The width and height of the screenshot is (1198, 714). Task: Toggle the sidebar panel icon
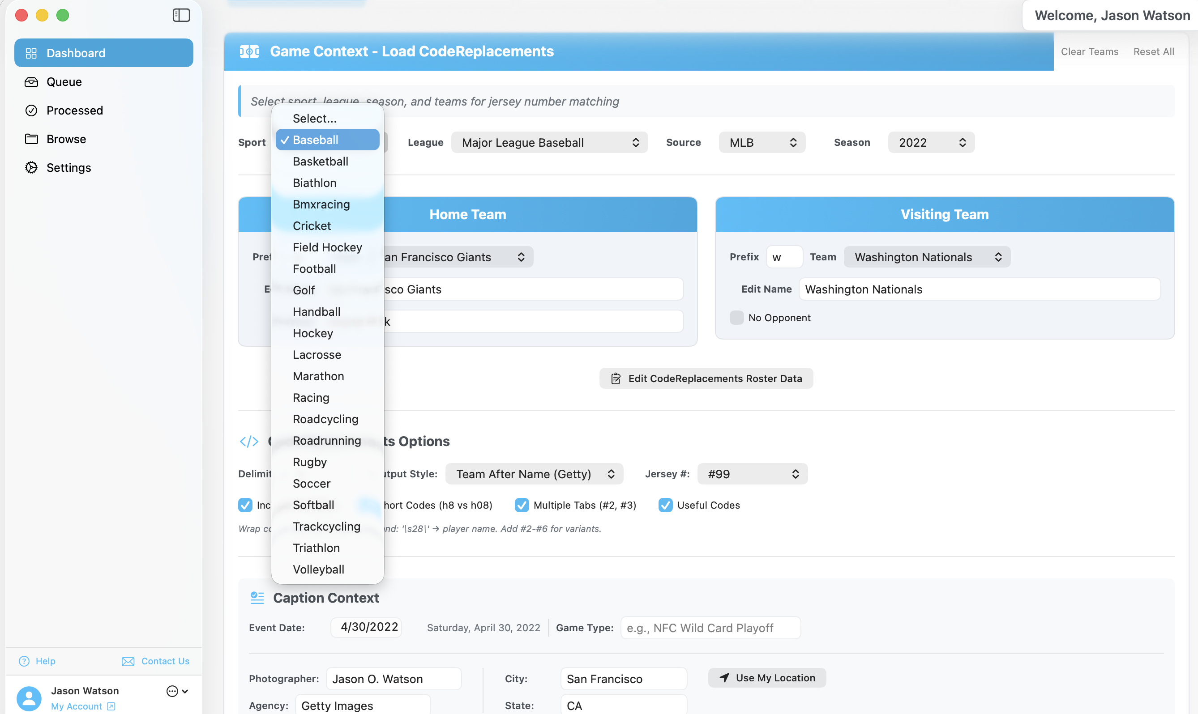click(x=181, y=15)
